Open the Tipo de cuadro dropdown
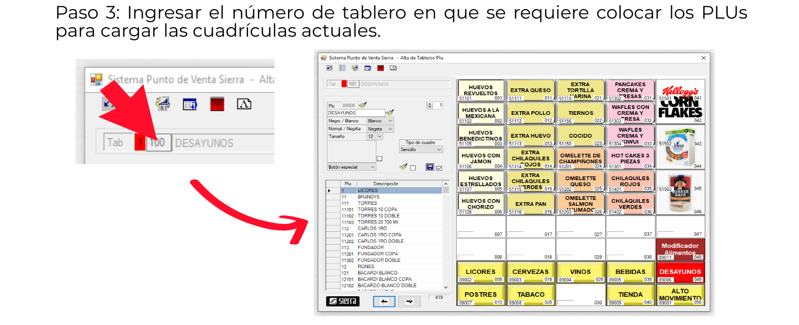The image size is (799, 325). (421, 150)
